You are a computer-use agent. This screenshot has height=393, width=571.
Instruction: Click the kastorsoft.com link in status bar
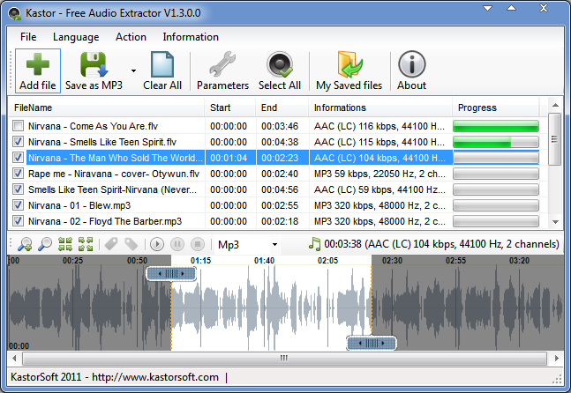[155, 377]
